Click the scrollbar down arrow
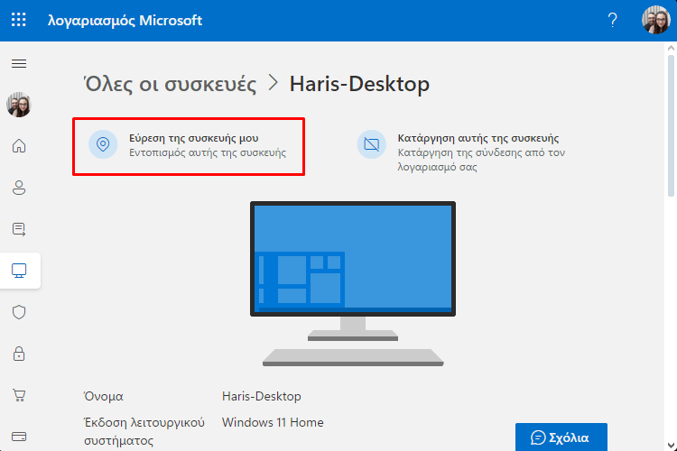The width and height of the screenshot is (677, 451). 671,445
